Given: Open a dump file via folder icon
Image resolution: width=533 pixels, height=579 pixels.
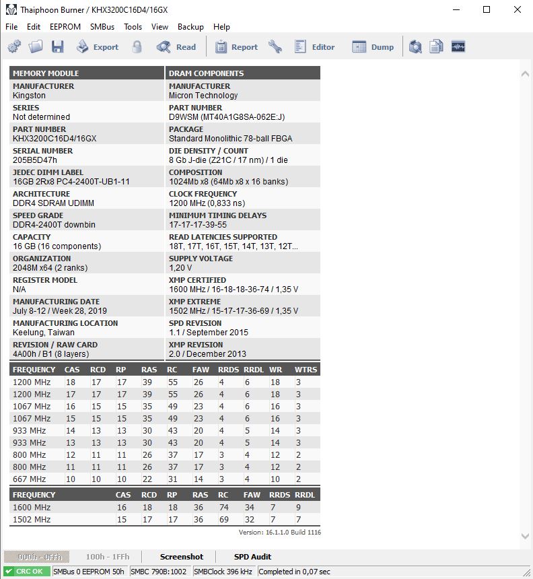Looking at the screenshot, I should coord(36,47).
